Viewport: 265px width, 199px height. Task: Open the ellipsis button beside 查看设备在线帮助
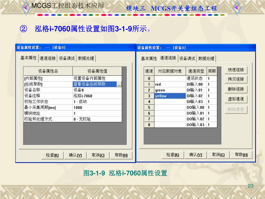[119, 84]
